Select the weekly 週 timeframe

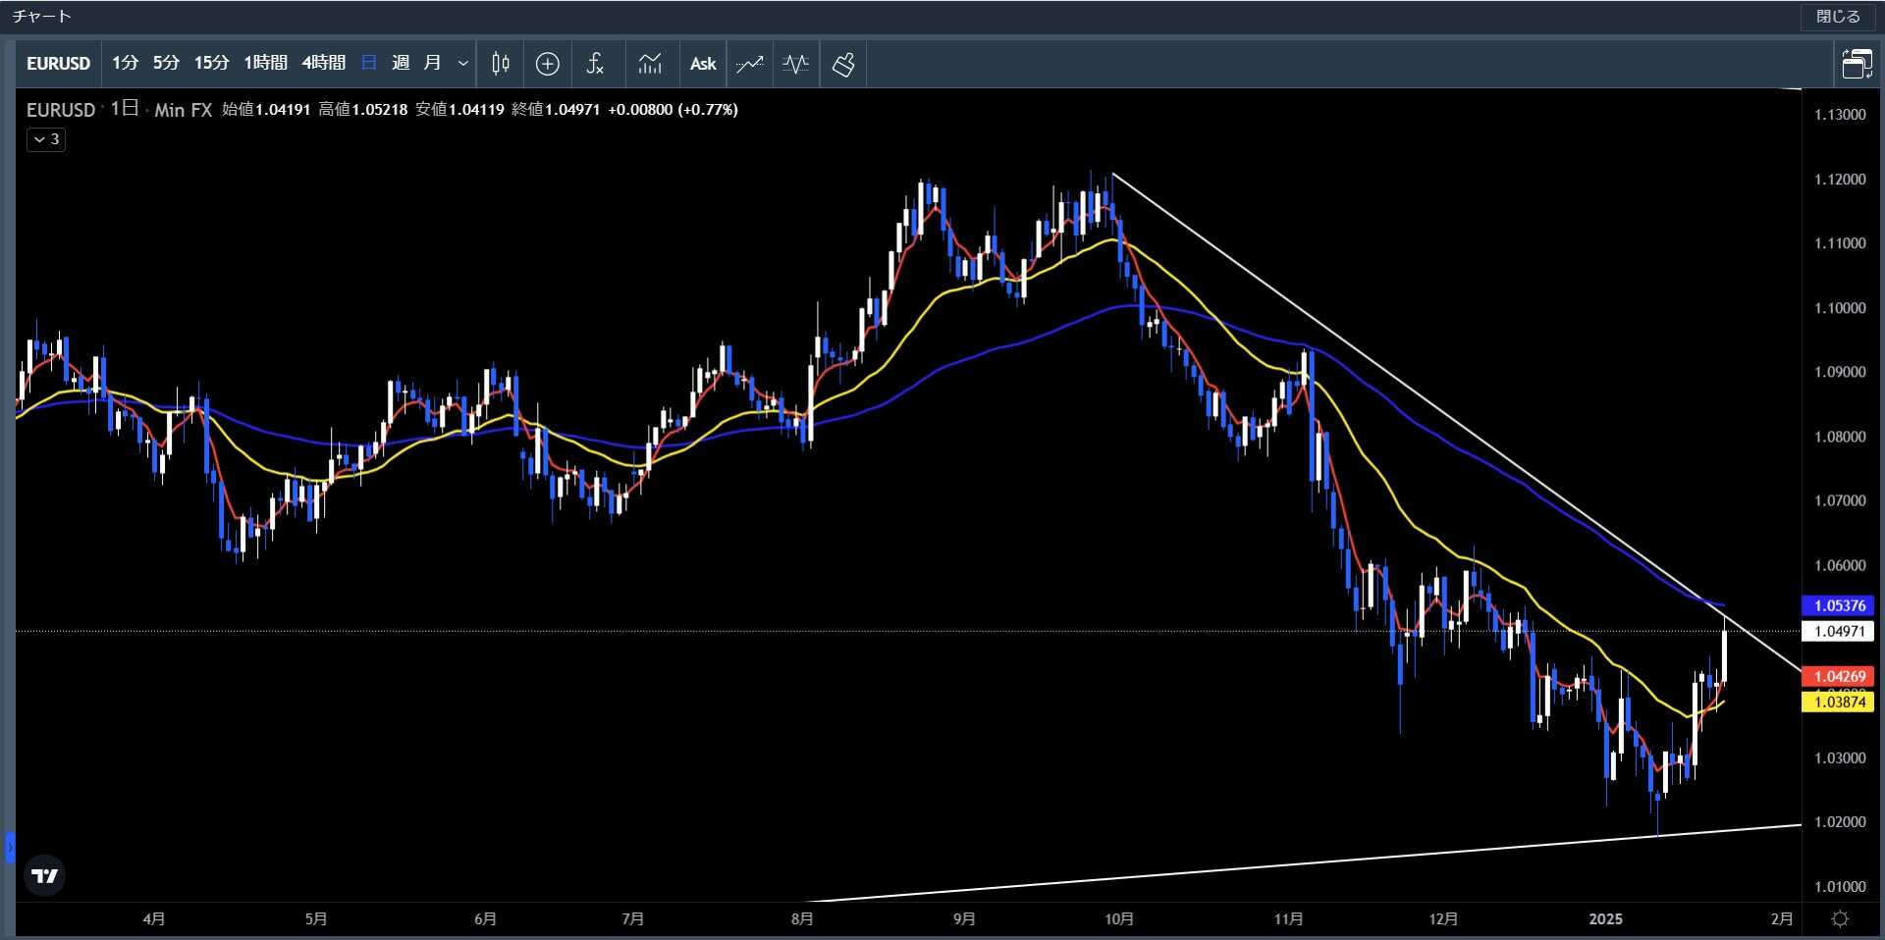tap(401, 63)
